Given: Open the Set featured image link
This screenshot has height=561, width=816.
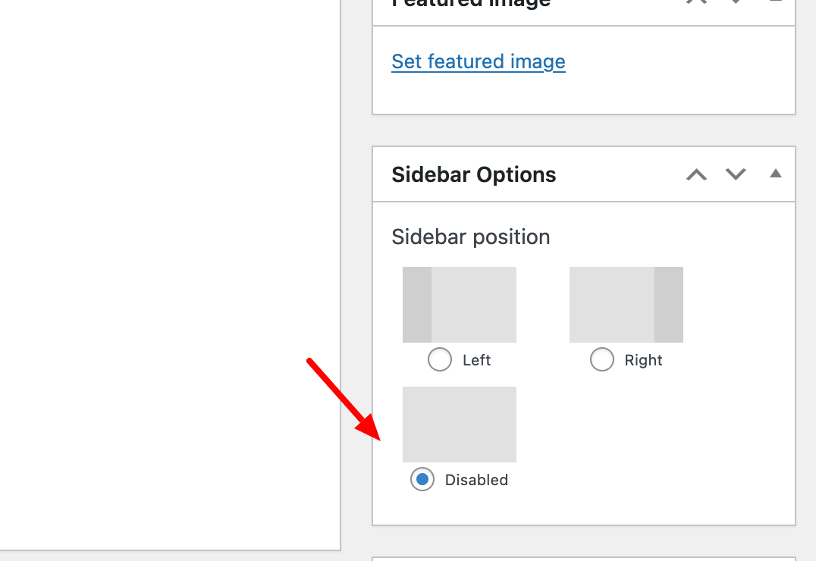Looking at the screenshot, I should click(479, 61).
